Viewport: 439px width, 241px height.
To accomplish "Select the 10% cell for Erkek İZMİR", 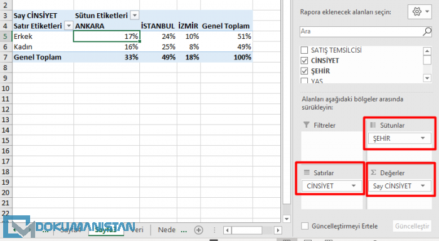I will (188, 36).
